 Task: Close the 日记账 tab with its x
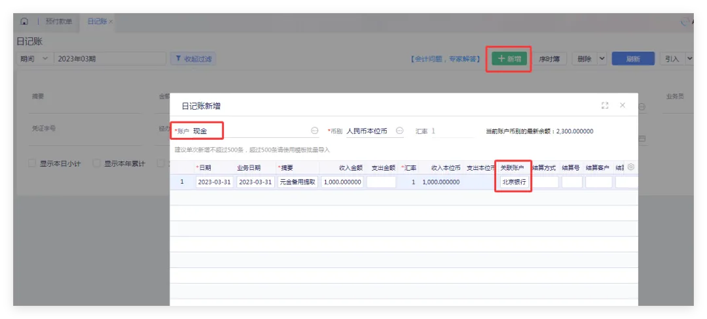[111, 22]
